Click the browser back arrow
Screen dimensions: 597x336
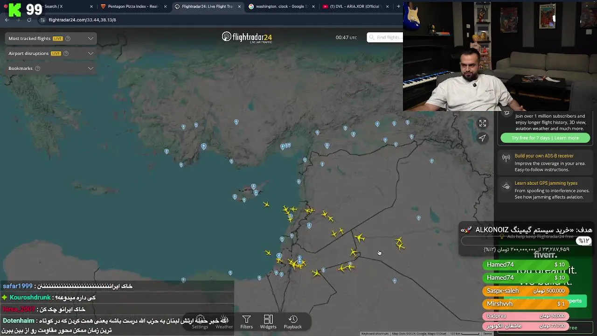coord(7,20)
